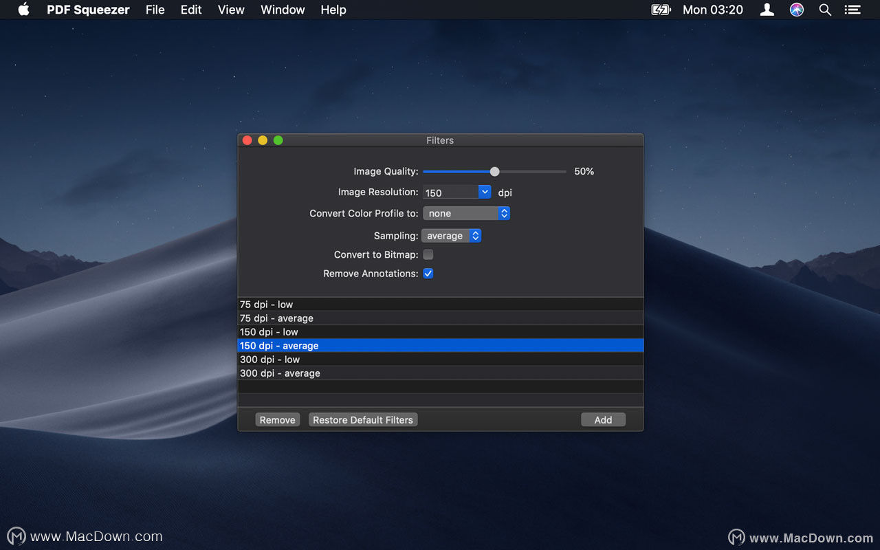Screen dimensions: 880x550
Task: Close the Filters window
Action: point(247,140)
